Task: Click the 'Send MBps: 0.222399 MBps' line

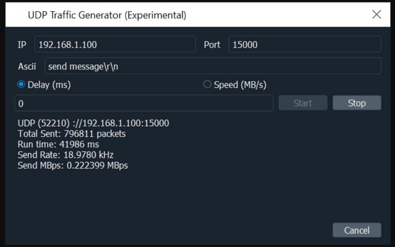Action: click(73, 166)
